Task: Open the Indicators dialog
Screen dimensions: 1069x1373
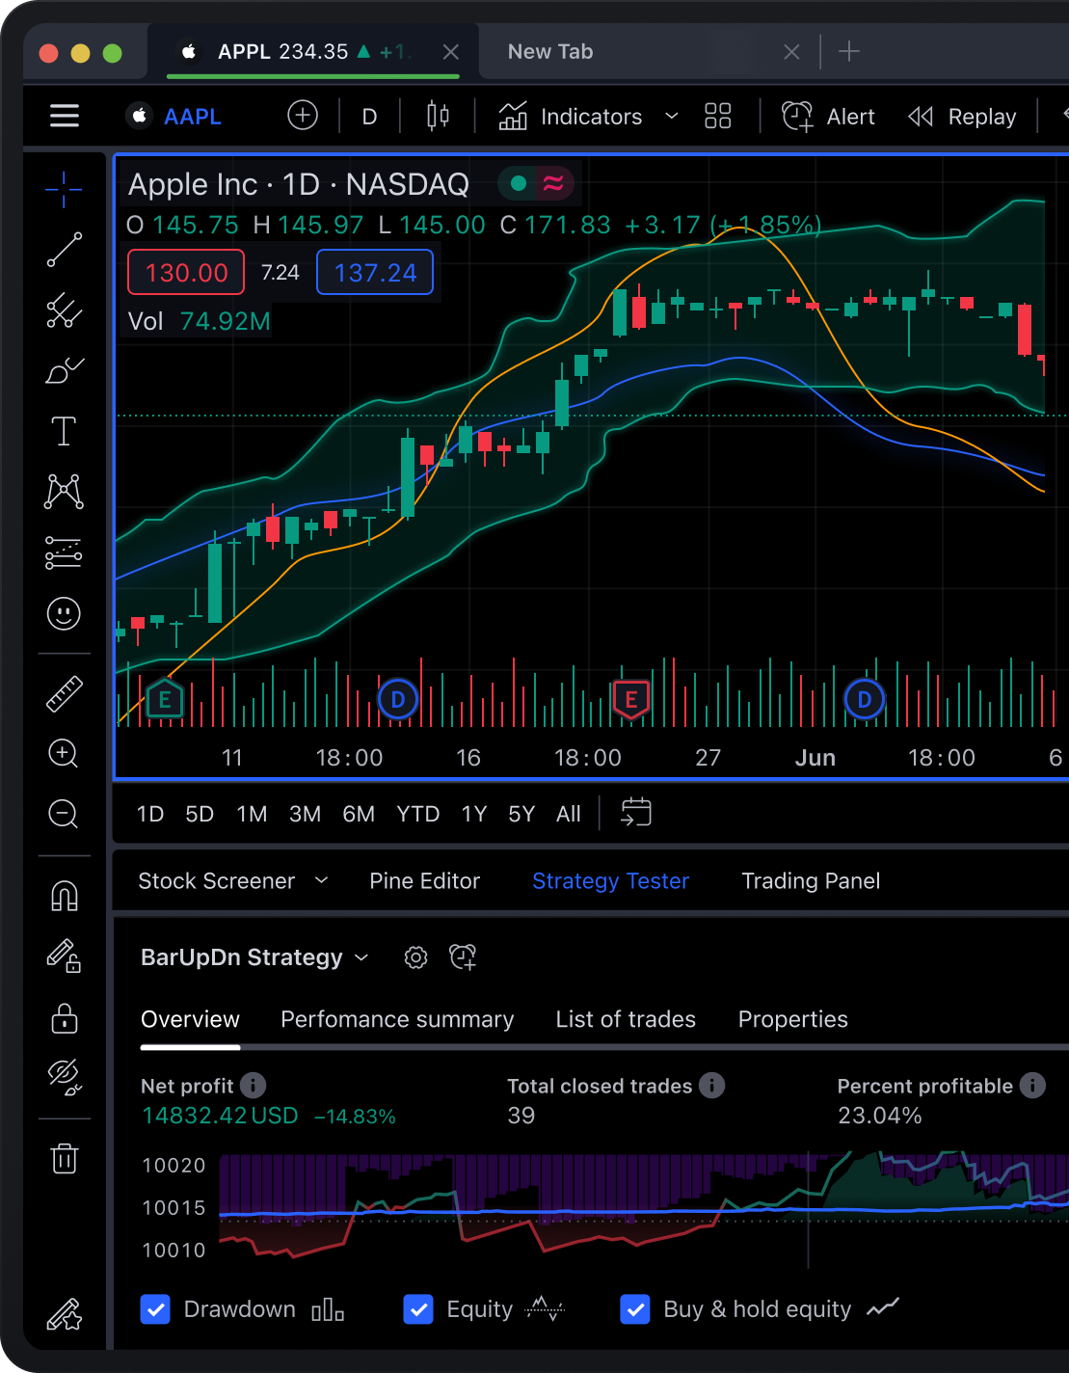Action: tap(570, 117)
